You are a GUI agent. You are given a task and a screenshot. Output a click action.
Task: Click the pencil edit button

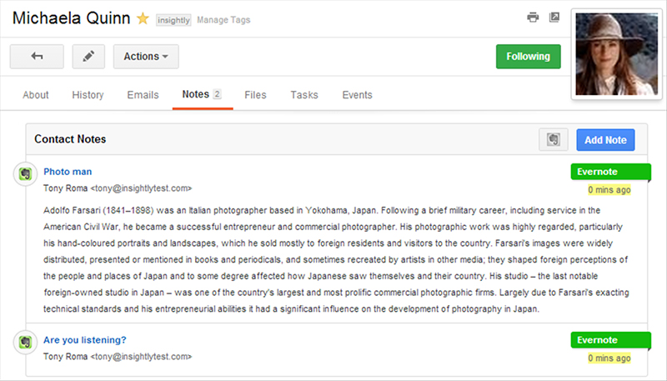click(88, 57)
